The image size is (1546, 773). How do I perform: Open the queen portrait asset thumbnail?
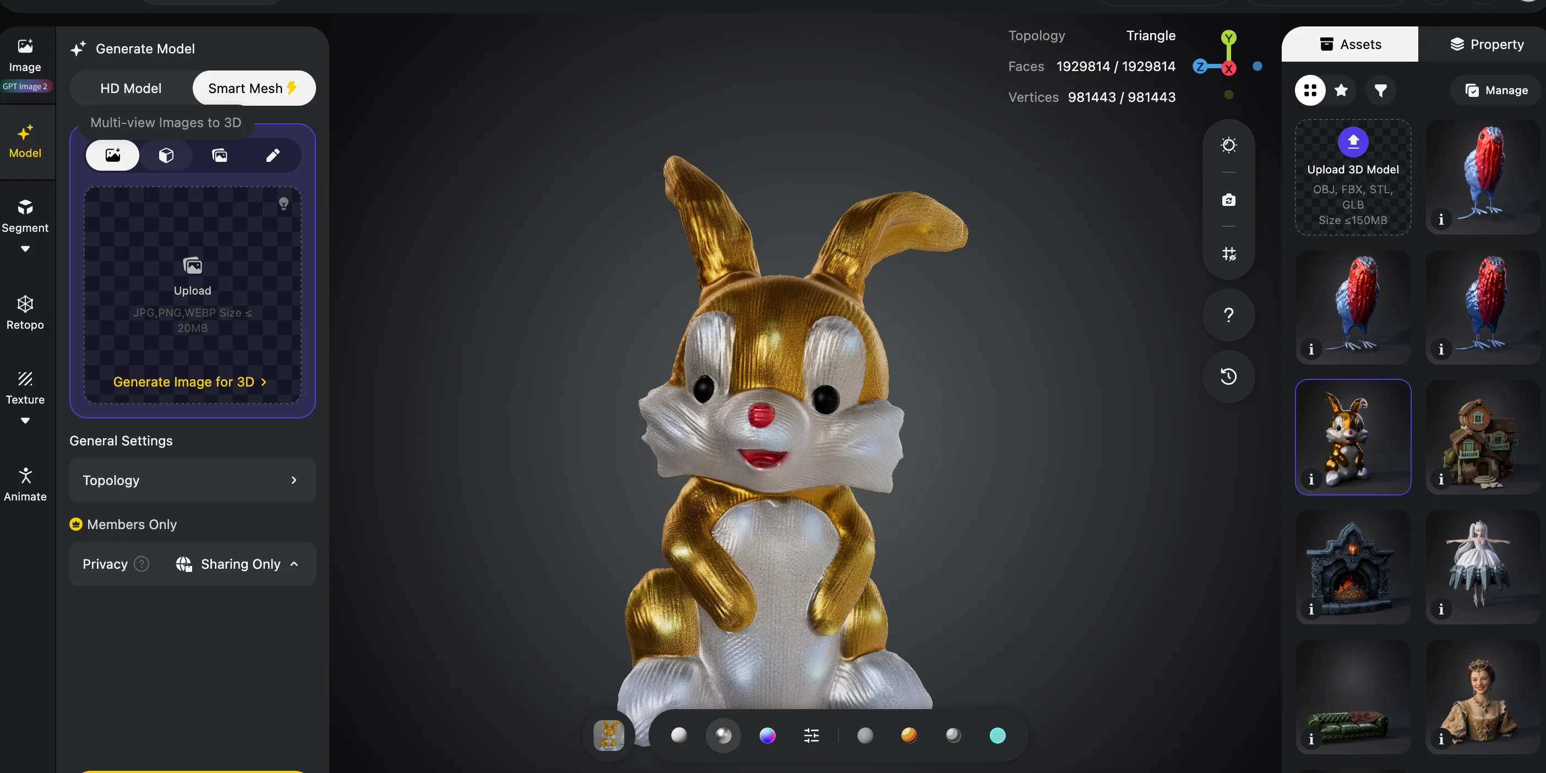tap(1483, 697)
